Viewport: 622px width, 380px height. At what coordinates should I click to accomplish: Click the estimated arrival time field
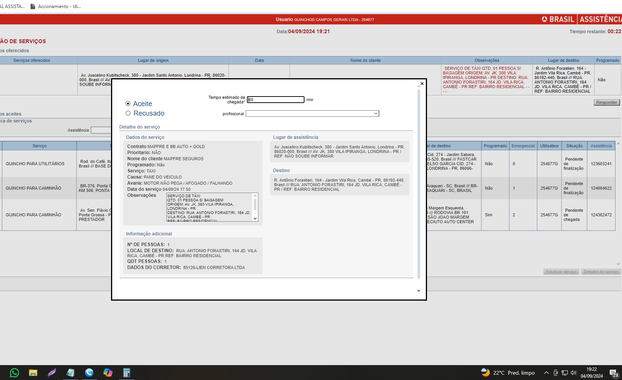[276, 100]
